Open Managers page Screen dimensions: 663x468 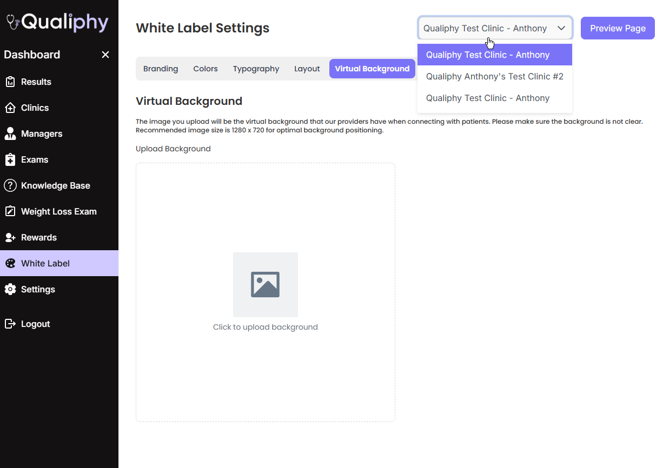[59, 133]
